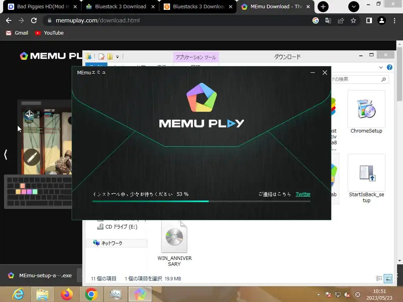Reload the memuplay page
The image size is (403, 302).
click(x=34, y=20)
